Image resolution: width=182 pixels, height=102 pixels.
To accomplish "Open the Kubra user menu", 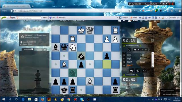I will [135, 21].
